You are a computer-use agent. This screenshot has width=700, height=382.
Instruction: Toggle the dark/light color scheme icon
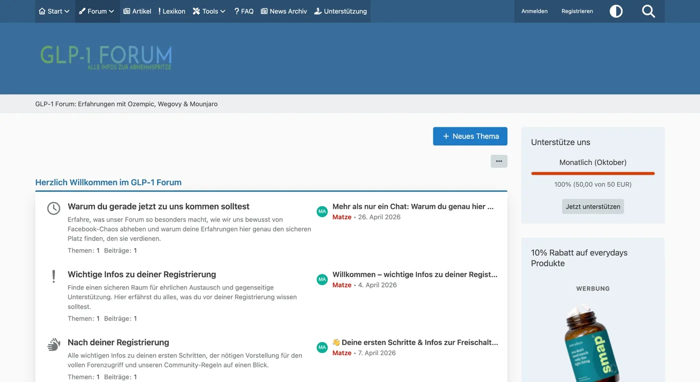click(616, 11)
